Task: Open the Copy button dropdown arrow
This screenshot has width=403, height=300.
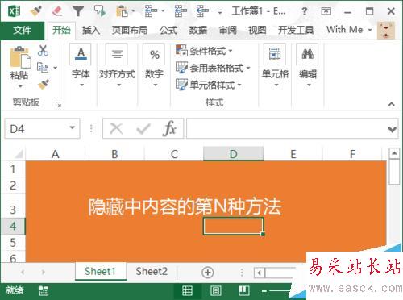Action: (55, 68)
